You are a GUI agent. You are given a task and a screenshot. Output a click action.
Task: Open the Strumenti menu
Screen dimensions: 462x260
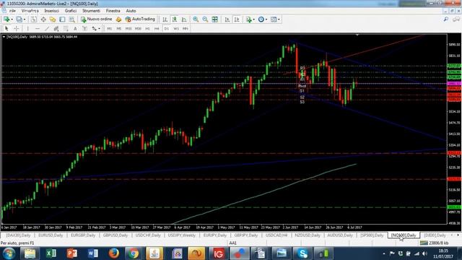point(91,11)
